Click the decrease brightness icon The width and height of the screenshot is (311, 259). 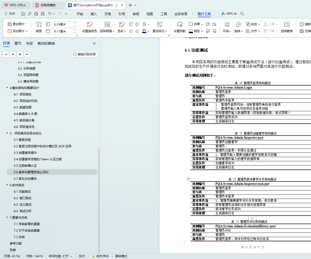[137, 31]
